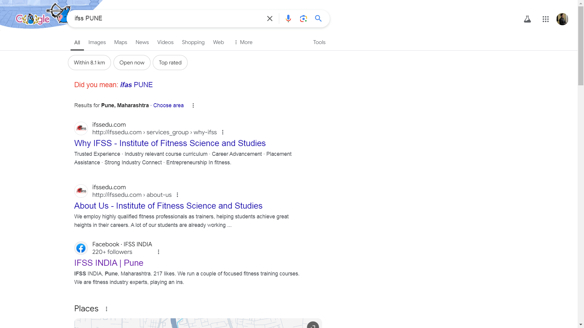Screen dimensions: 584x328
Task: Click the 'ifas PUNE' suggested spelling link
Action: [x=136, y=85]
